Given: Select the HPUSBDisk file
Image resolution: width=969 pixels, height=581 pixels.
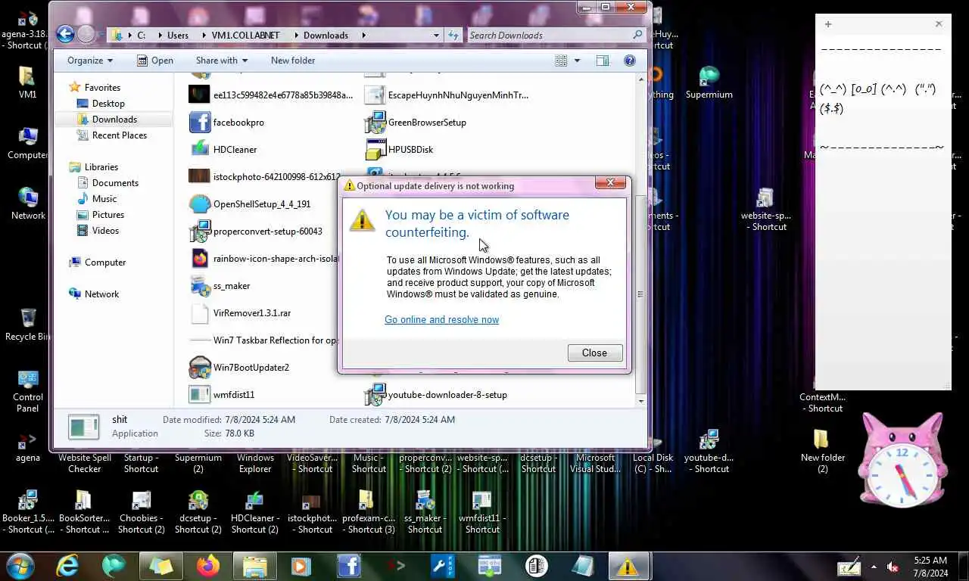Looking at the screenshot, I should [399, 150].
